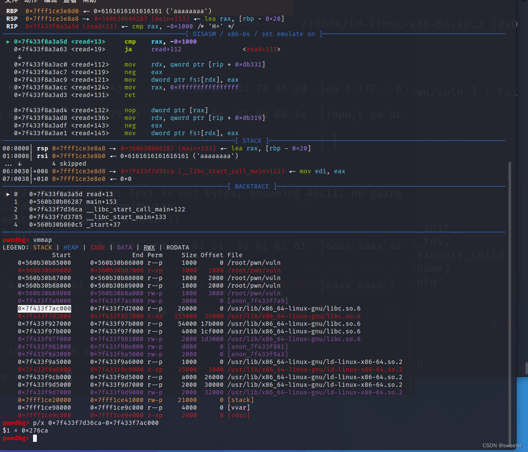Screen dimensions: 528x452
Task: Select the RODATA legend label
Action: pos(178,247)
